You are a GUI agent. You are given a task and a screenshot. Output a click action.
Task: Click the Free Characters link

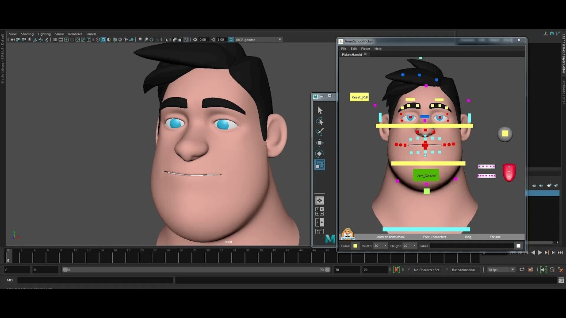click(x=435, y=237)
